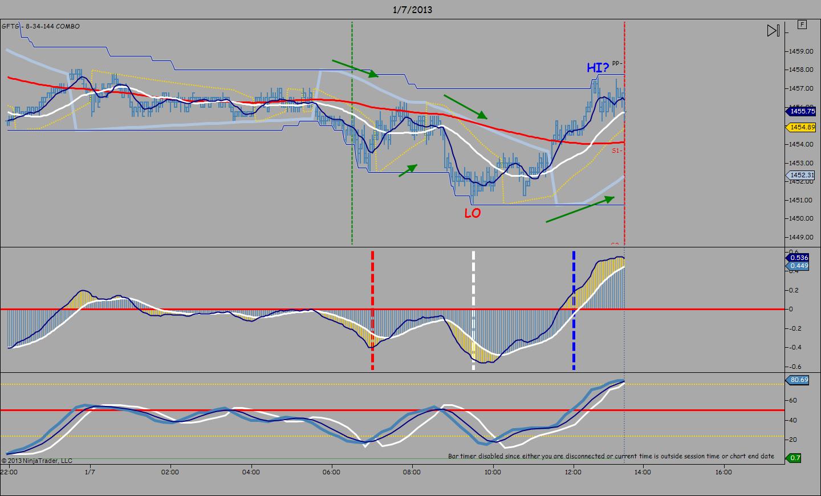Click the 14:00 time axis label

click(643, 472)
